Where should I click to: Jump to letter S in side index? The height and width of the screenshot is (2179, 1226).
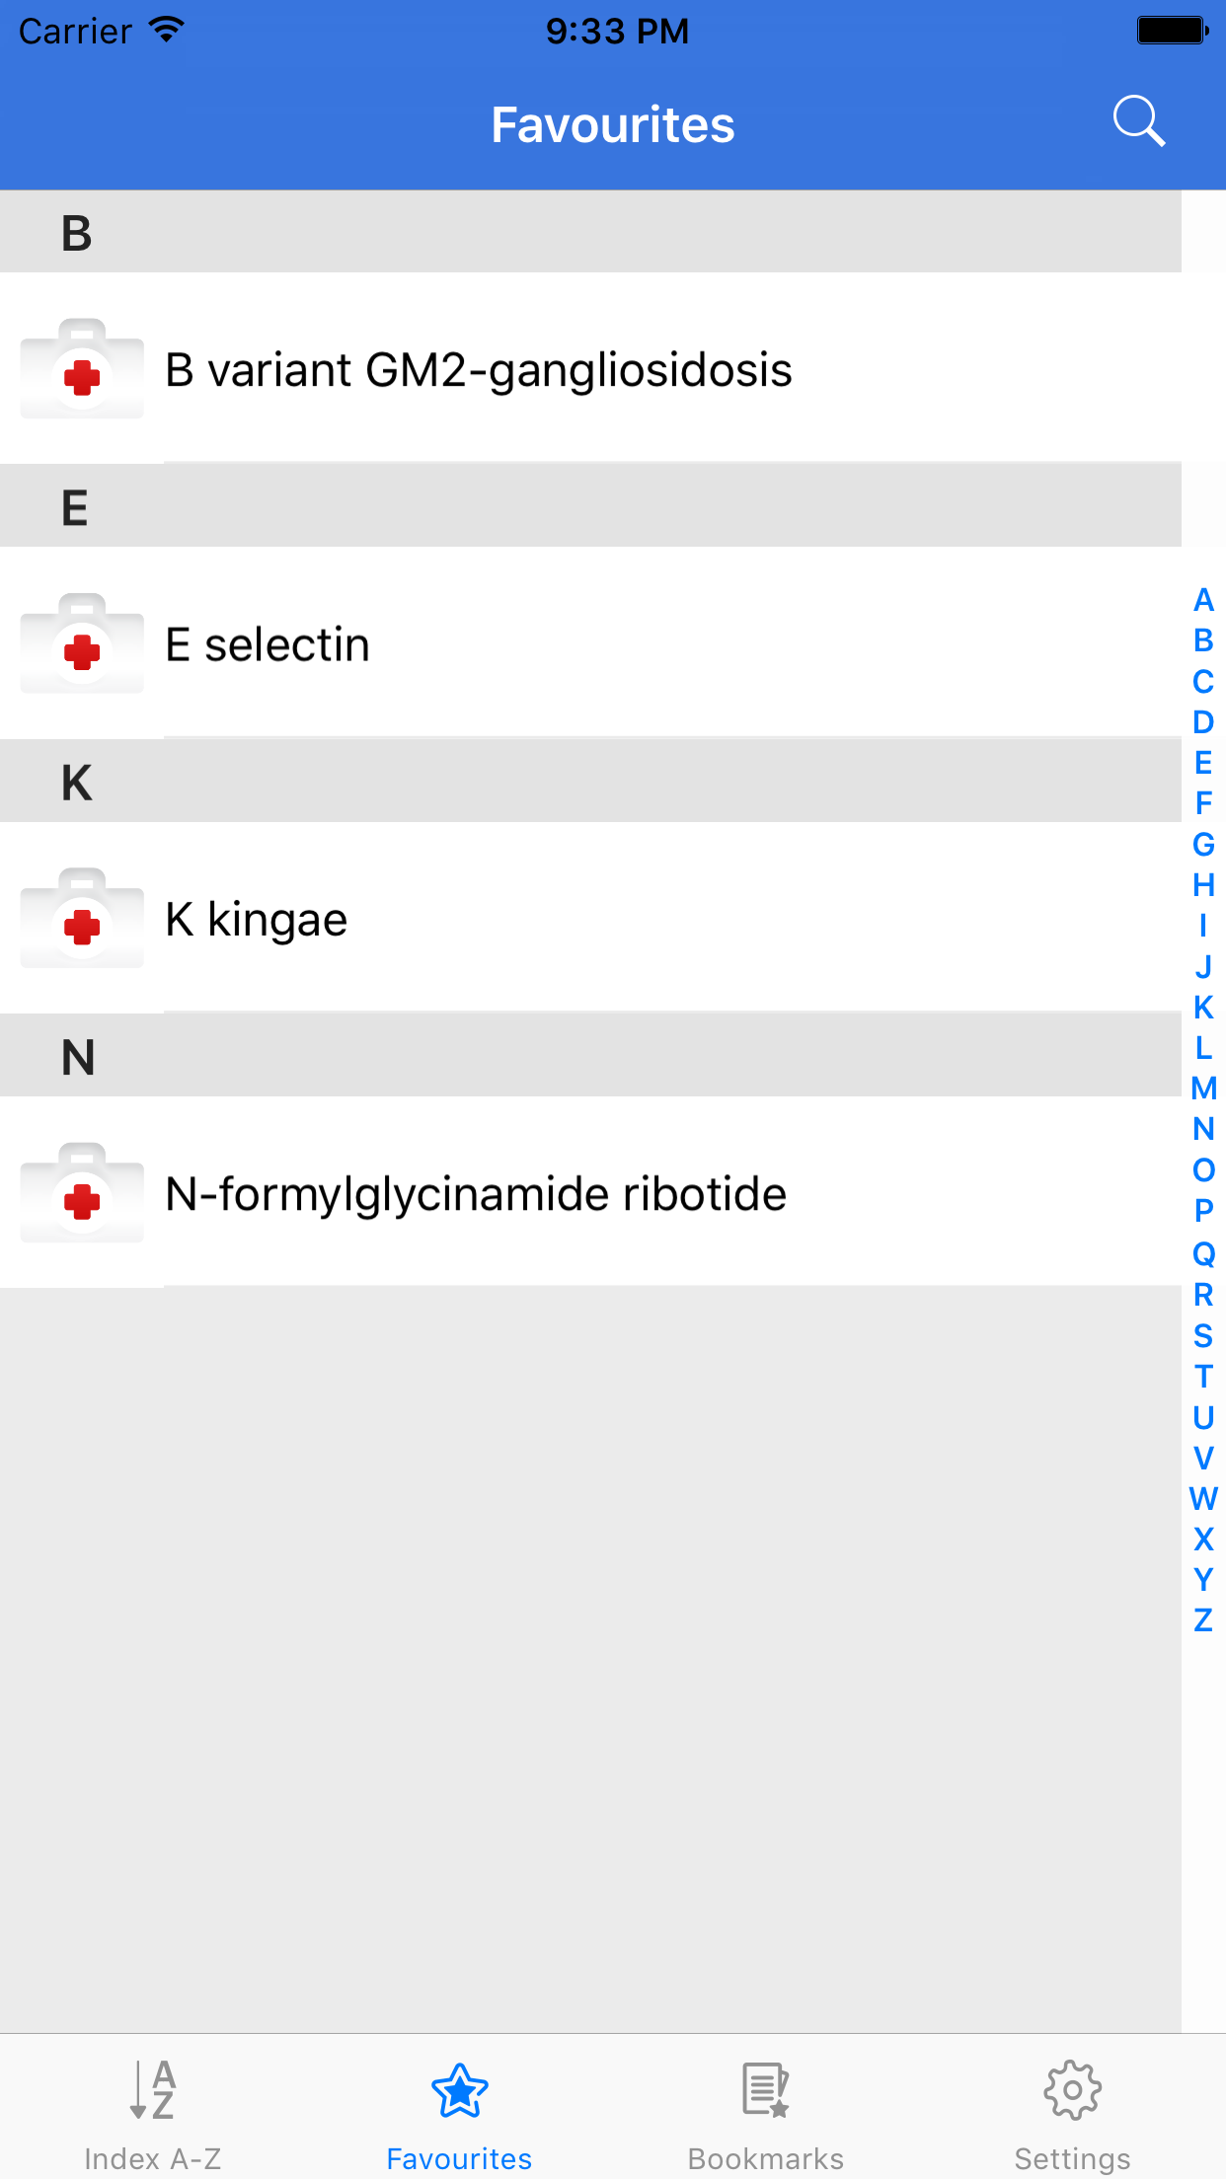pyautogui.click(x=1203, y=1336)
